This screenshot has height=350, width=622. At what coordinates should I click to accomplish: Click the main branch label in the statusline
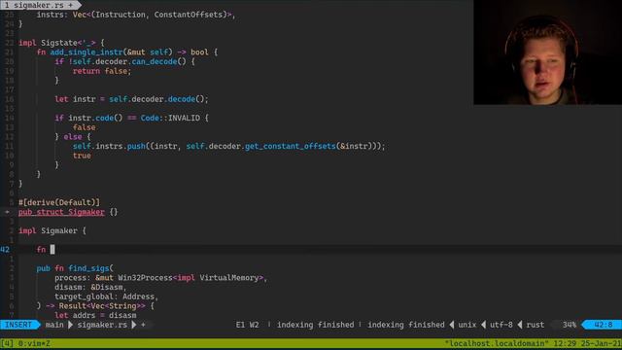[54, 325]
